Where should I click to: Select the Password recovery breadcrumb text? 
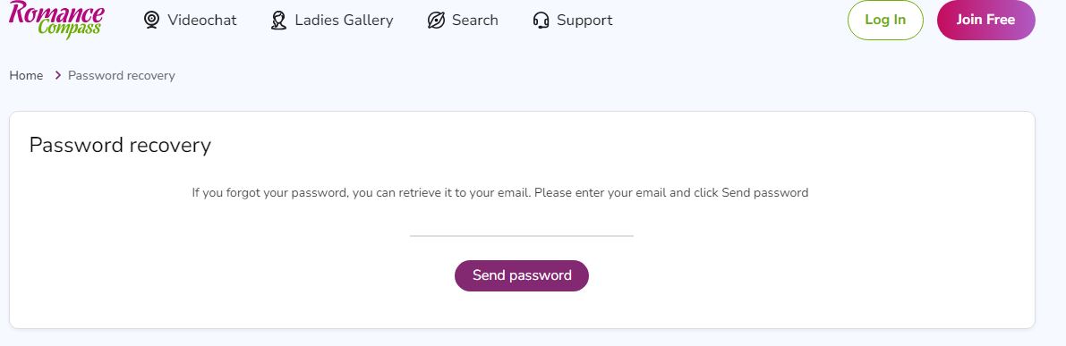tap(122, 75)
